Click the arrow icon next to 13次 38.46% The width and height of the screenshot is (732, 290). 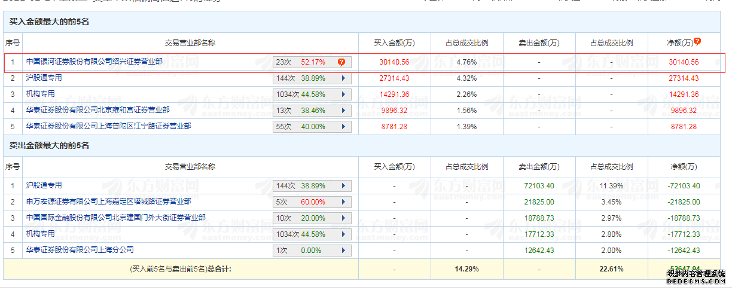tap(343, 111)
